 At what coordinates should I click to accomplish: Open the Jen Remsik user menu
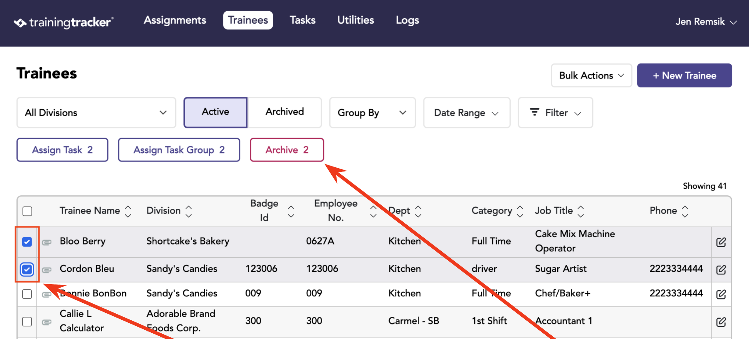(706, 22)
